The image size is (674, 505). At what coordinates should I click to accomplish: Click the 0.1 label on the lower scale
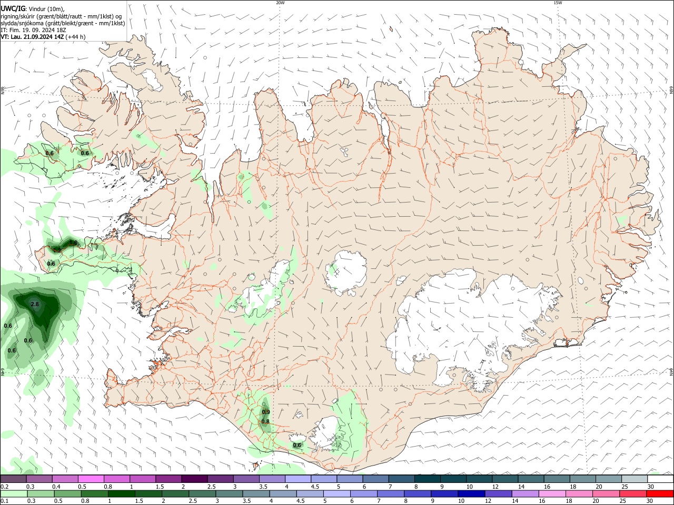coord(4,501)
